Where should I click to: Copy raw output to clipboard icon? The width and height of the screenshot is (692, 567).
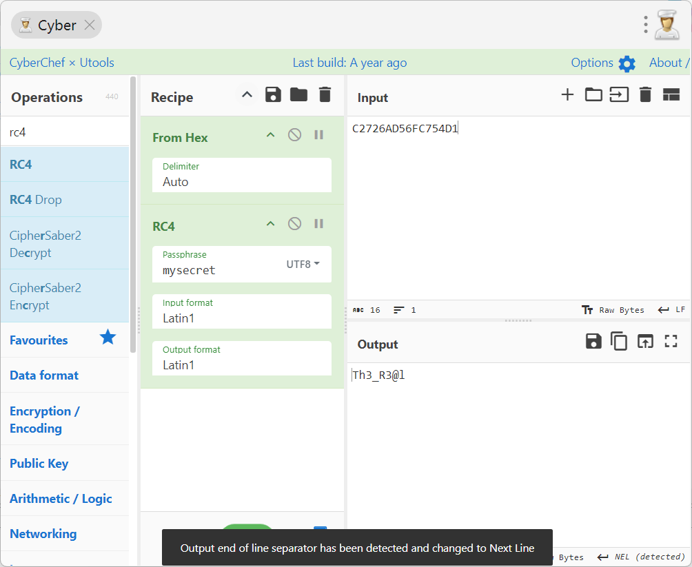[x=619, y=342]
